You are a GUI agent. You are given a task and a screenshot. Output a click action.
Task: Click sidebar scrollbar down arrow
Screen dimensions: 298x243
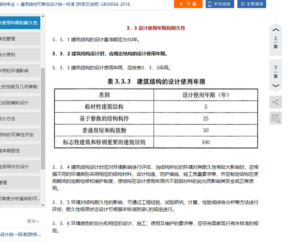(43, 205)
